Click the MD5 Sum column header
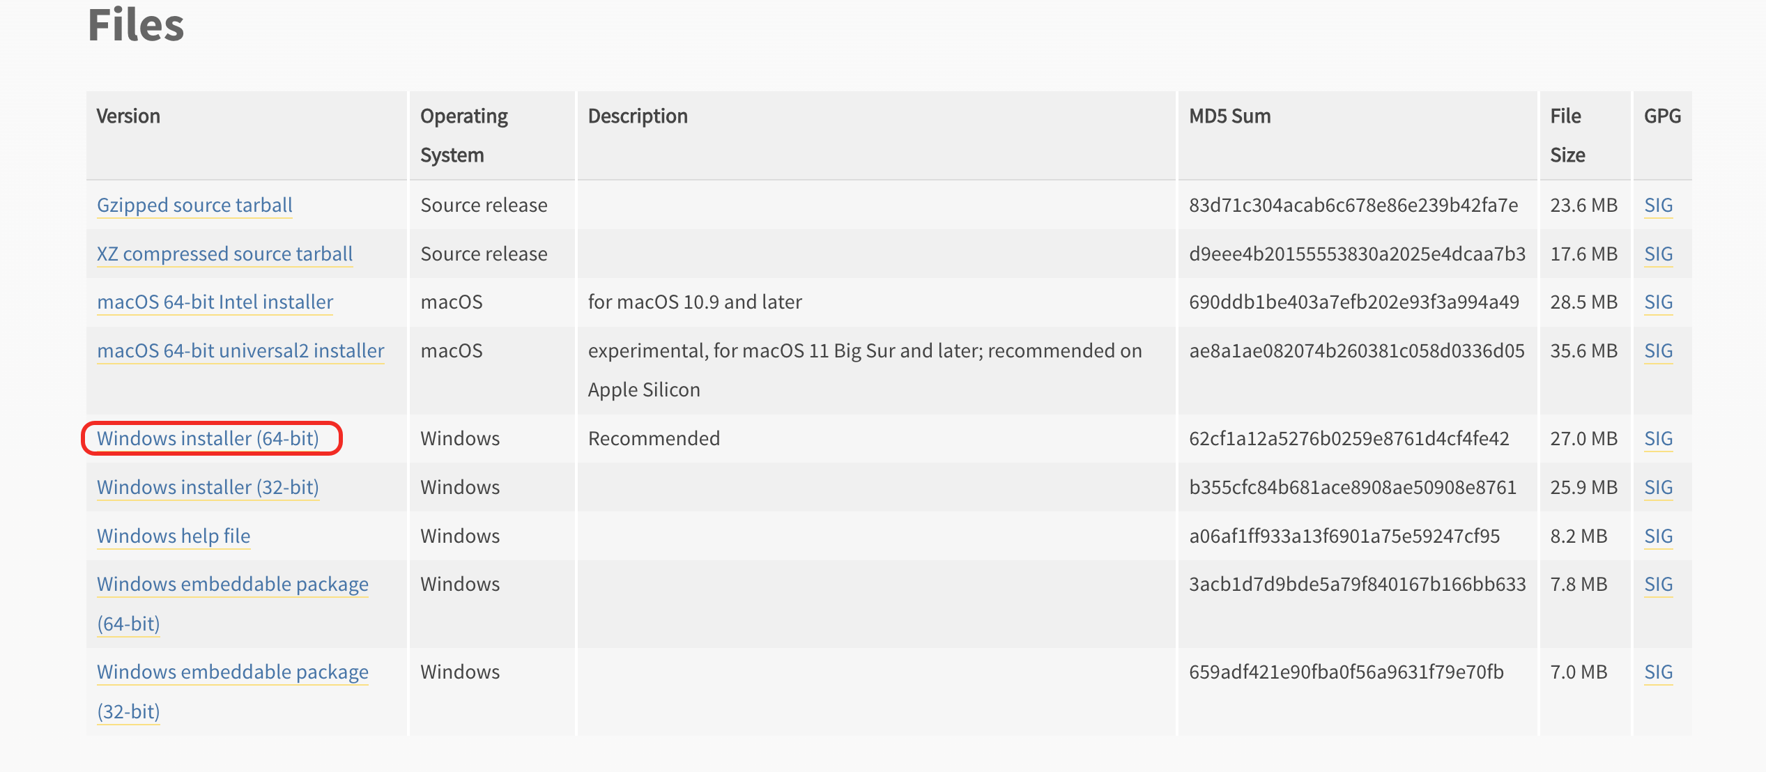This screenshot has height=772, width=1766. click(1229, 116)
